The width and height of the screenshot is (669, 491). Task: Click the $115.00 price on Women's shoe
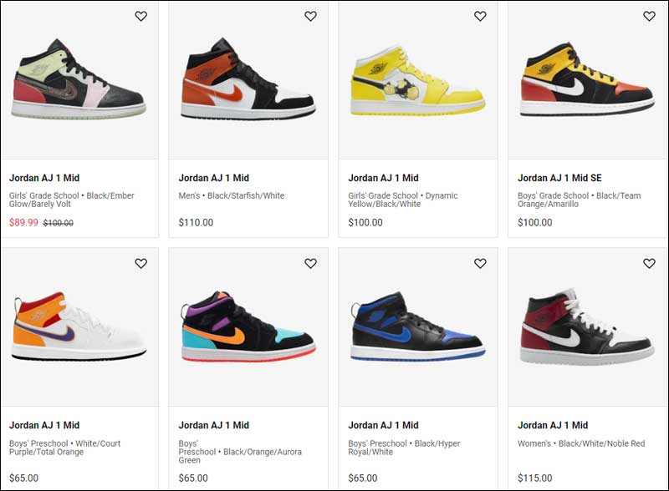click(535, 478)
